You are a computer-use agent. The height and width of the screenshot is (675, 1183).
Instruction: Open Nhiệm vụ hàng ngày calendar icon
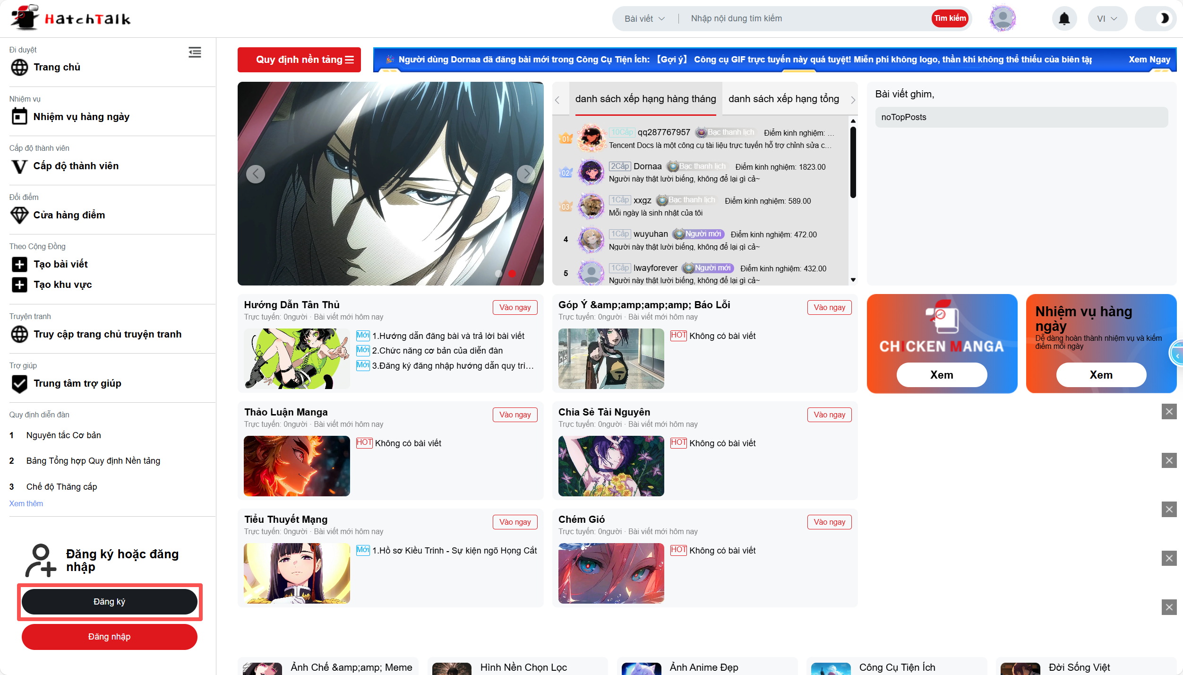click(19, 116)
